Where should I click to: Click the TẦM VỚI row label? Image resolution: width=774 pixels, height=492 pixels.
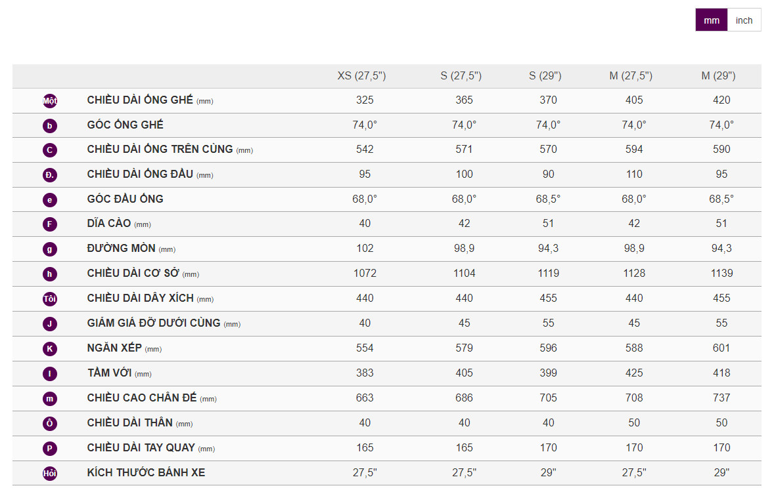point(109,373)
